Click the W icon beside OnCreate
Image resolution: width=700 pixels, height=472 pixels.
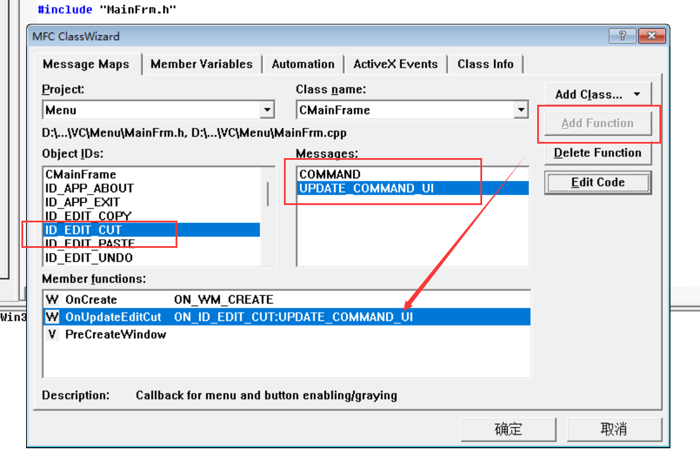point(52,299)
